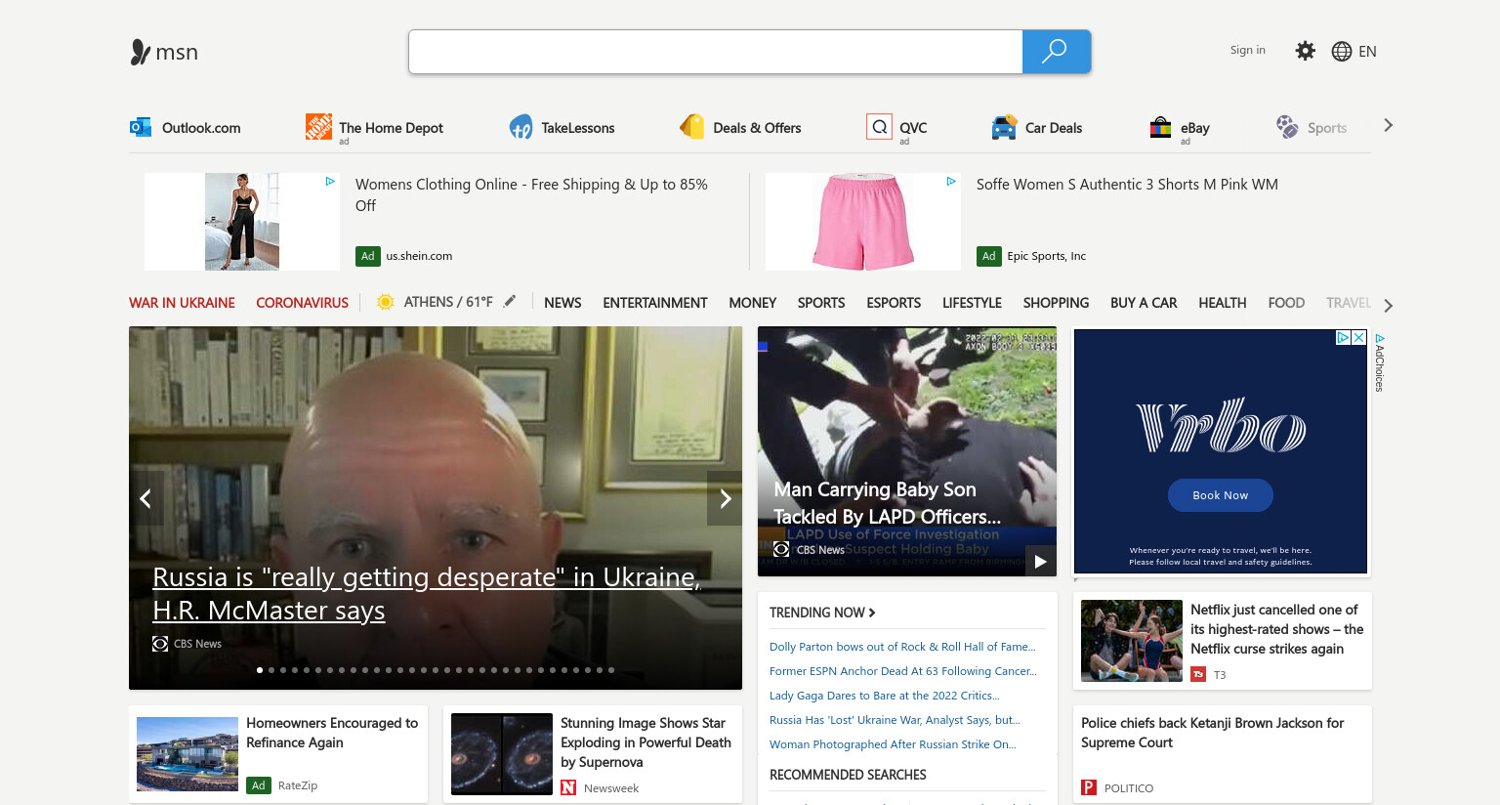
Task: Click the shein clothing ad thumbnail
Action: pyautogui.click(x=242, y=222)
